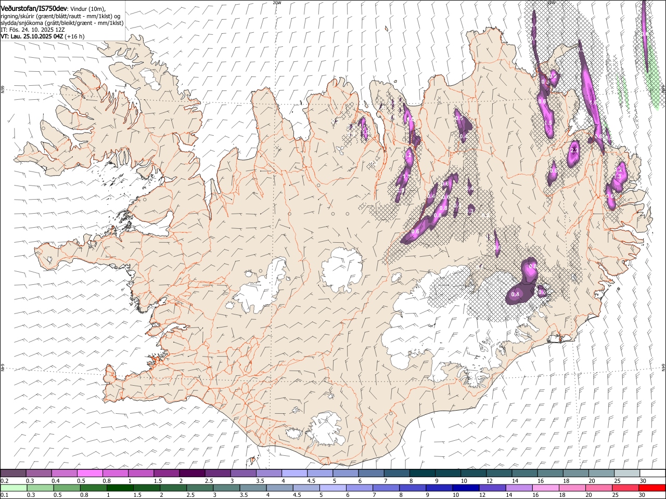Pick the 4–4.5 swatch on lower scale

tap(279, 488)
